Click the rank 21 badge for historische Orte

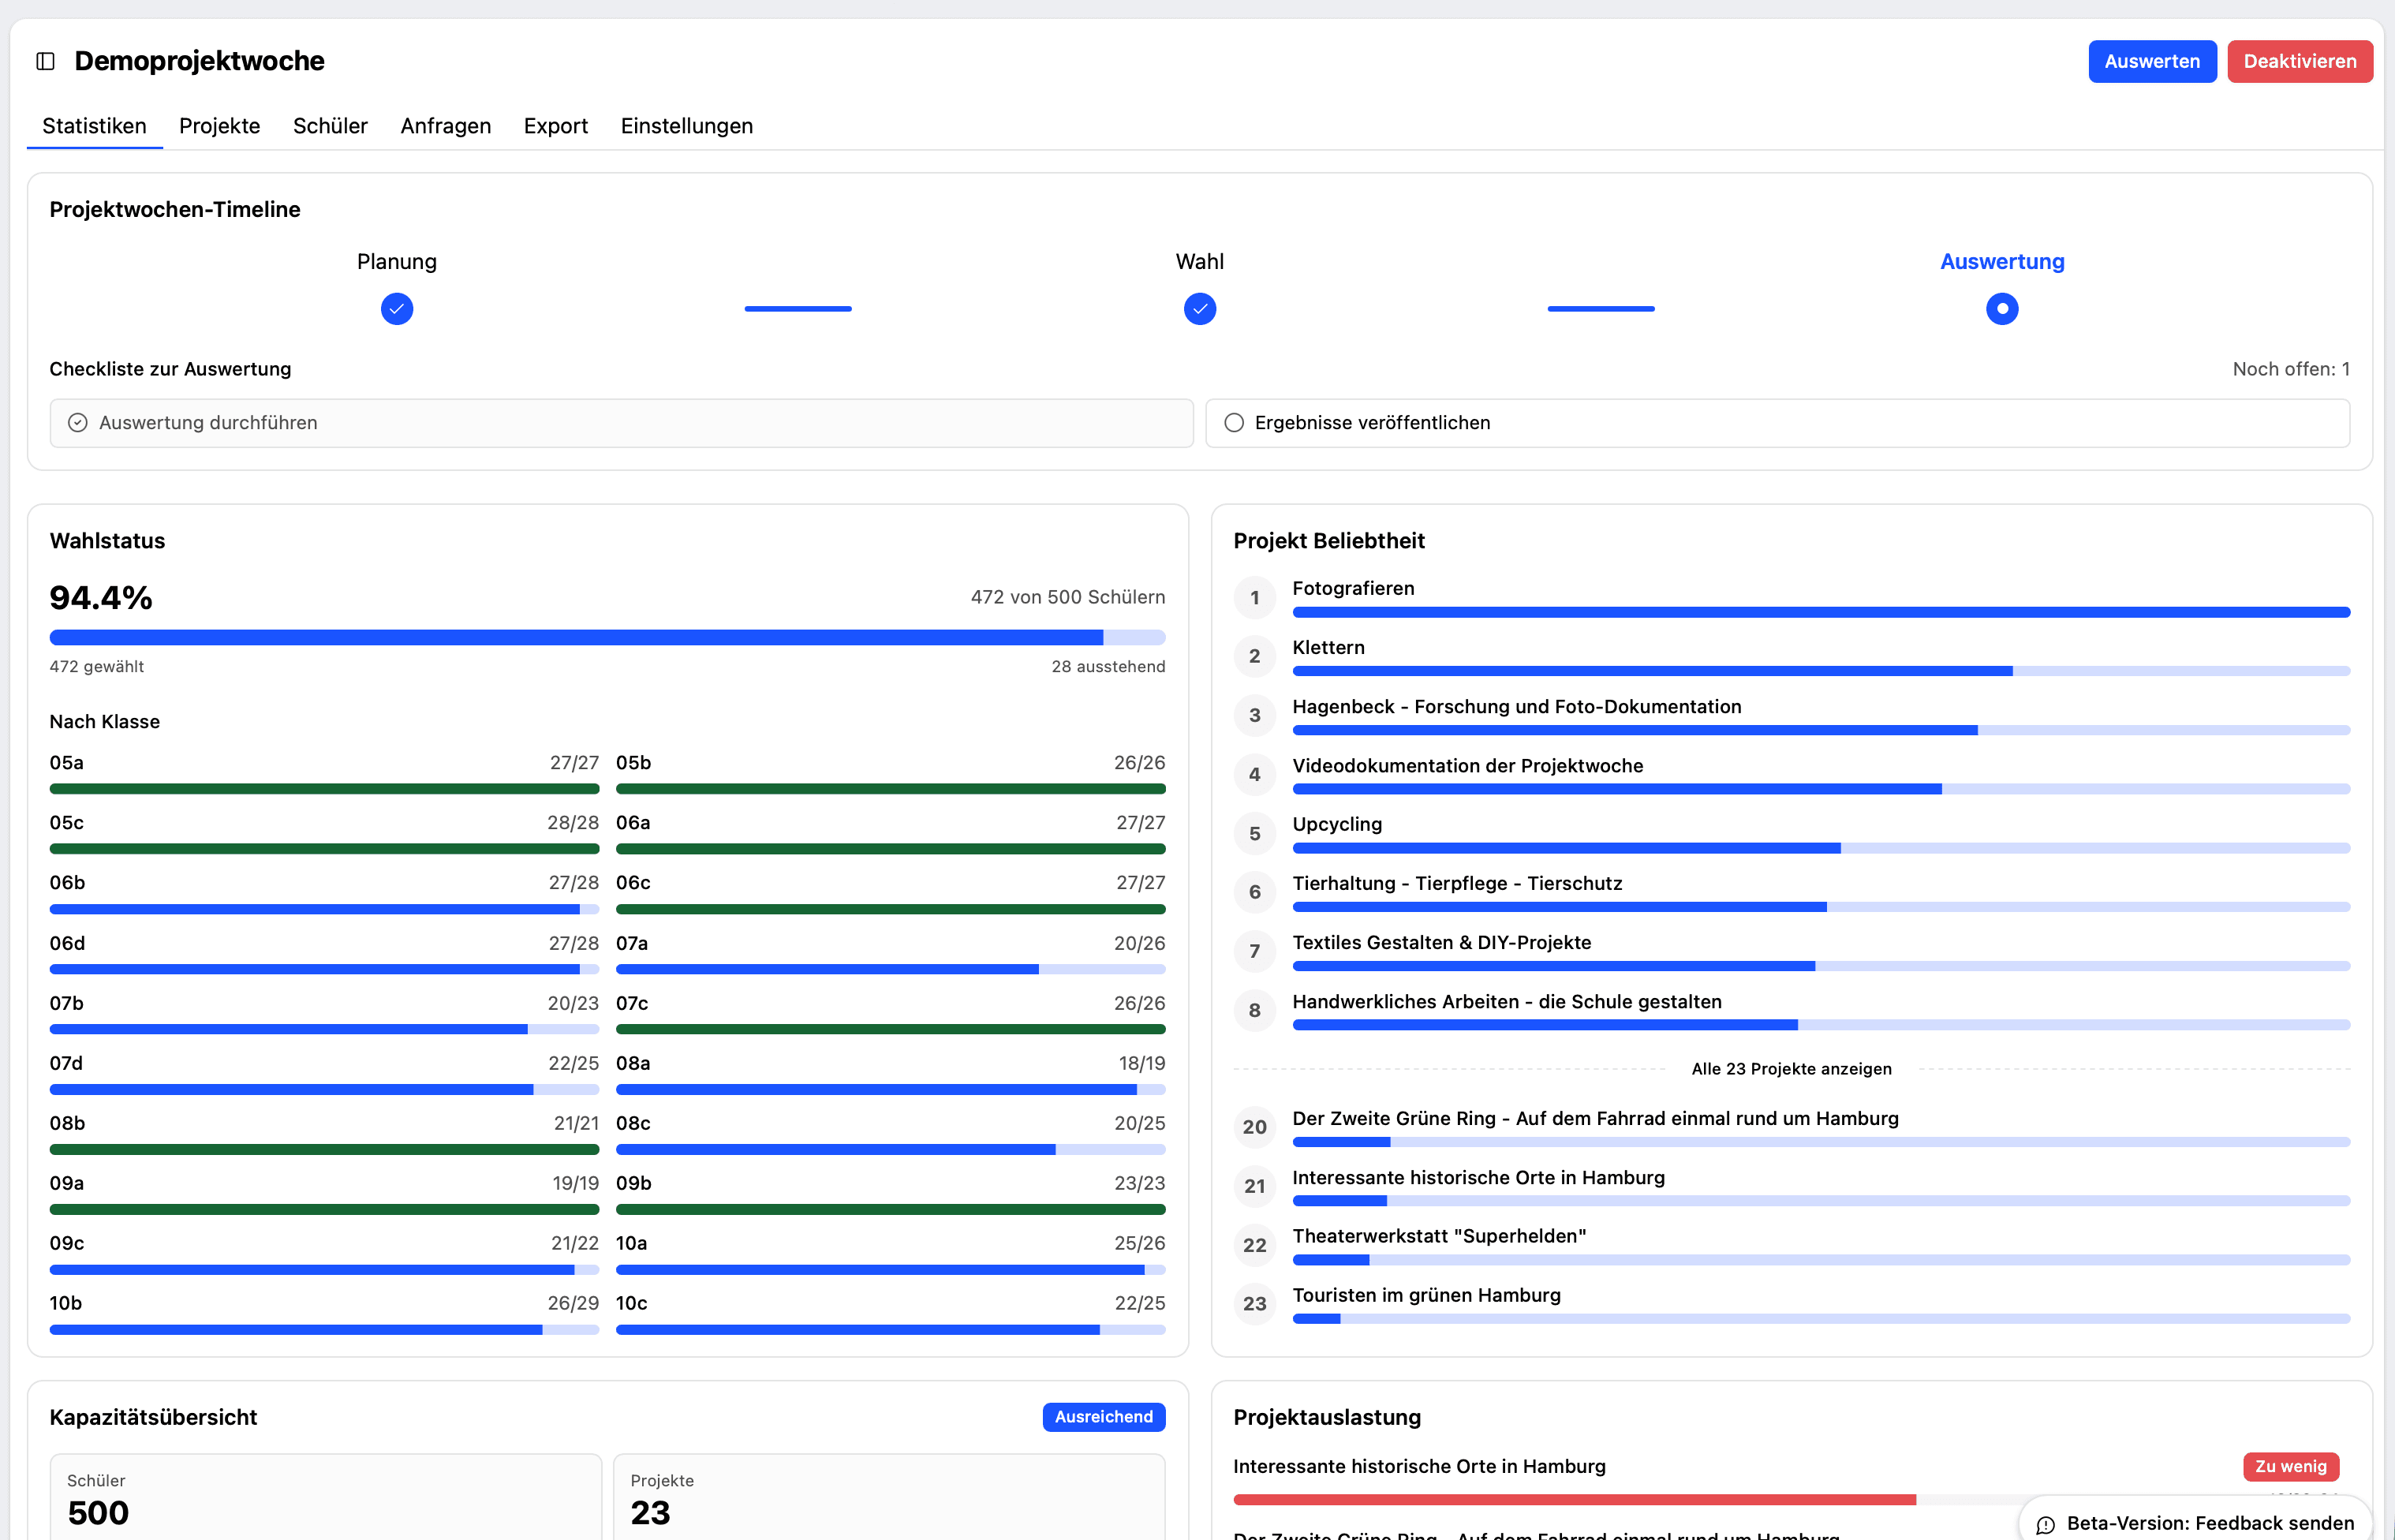tap(1255, 1186)
